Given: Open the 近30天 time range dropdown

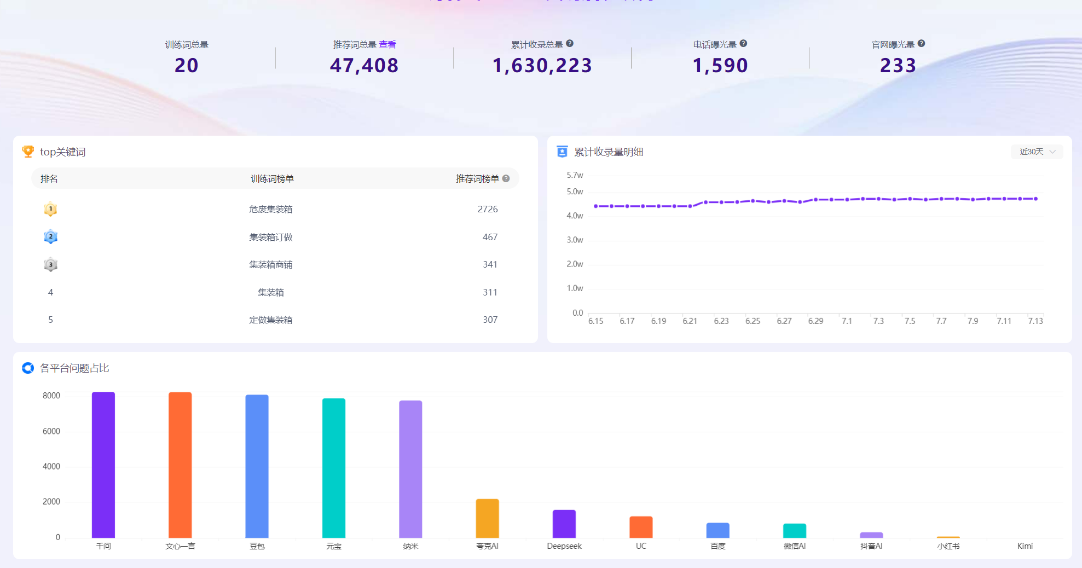Looking at the screenshot, I should point(1037,152).
